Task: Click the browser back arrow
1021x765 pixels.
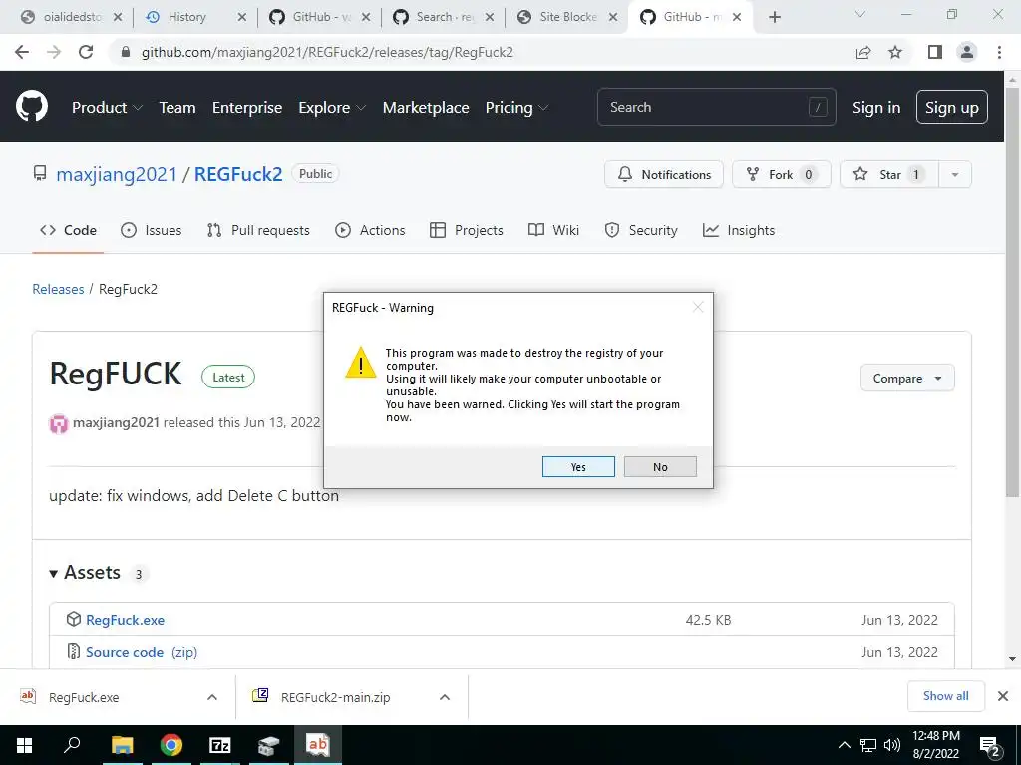Action: tap(22, 52)
